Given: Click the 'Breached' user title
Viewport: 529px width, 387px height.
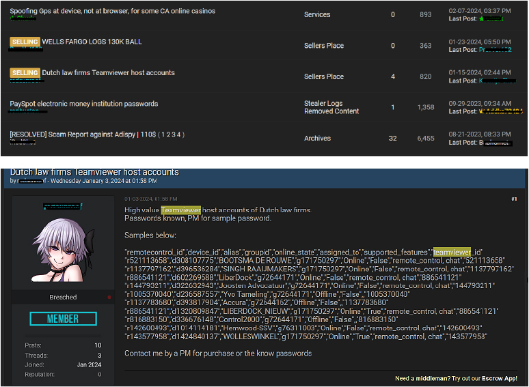Looking at the screenshot, I should click(63, 298).
